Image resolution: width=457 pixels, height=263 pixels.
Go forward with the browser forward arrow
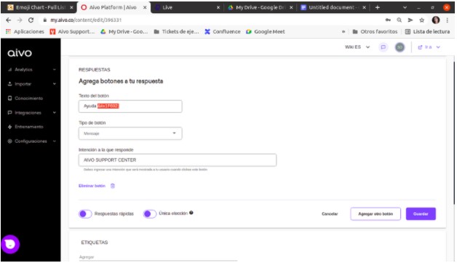coord(20,20)
